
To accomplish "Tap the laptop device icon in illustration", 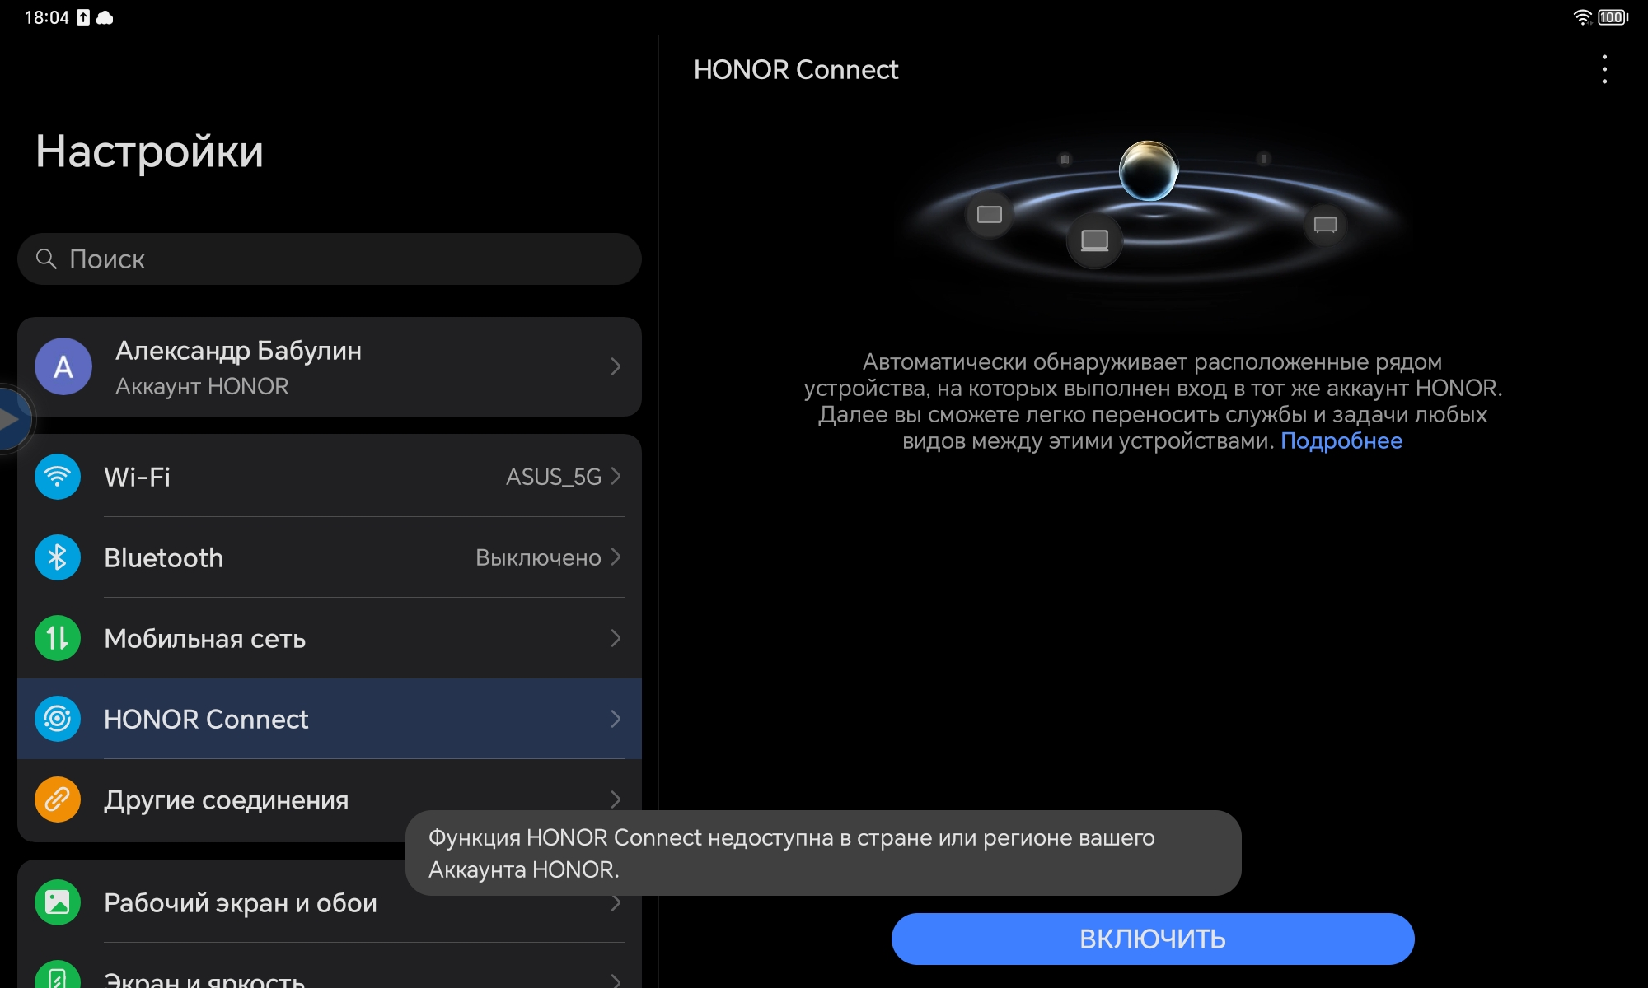I will point(1094,240).
